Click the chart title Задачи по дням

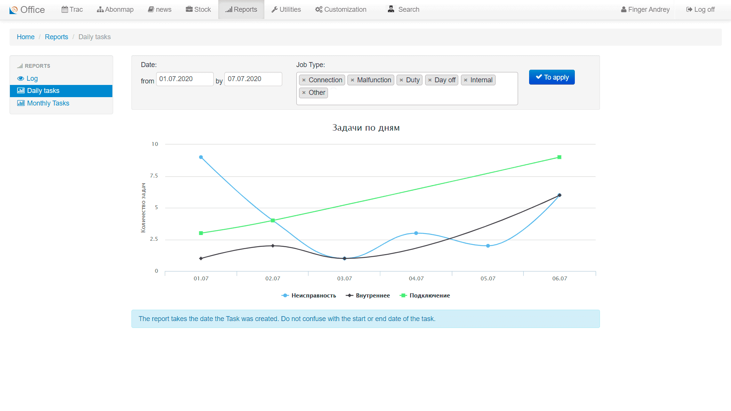pyautogui.click(x=366, y=128)
